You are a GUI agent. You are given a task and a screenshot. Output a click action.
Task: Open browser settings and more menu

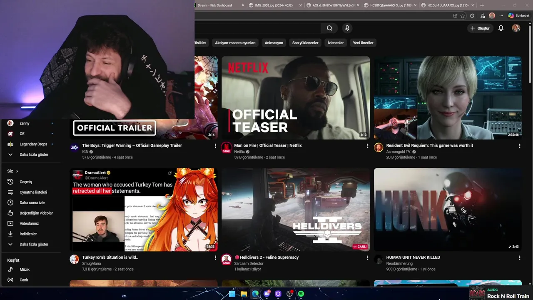501,16
